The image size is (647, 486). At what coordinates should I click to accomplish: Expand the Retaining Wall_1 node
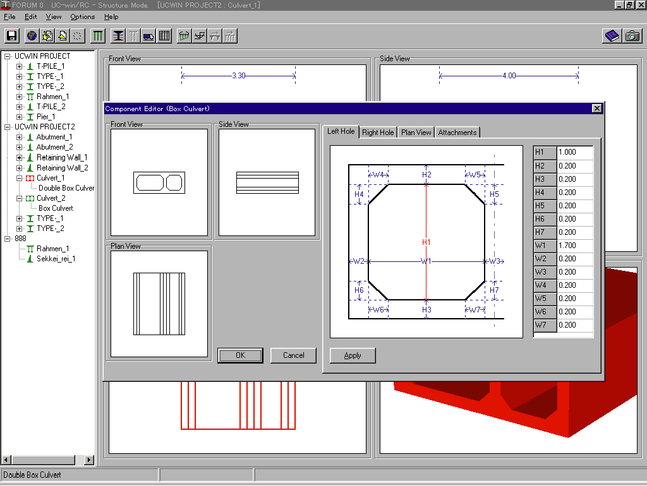[19, 158]
